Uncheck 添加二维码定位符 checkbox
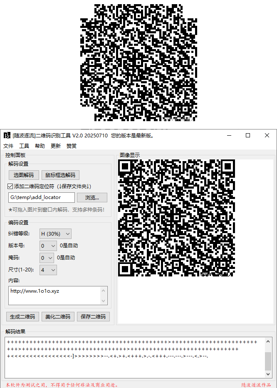Viewport: 277px width, 388px height. pyautogui.click(x=10, y=187)
